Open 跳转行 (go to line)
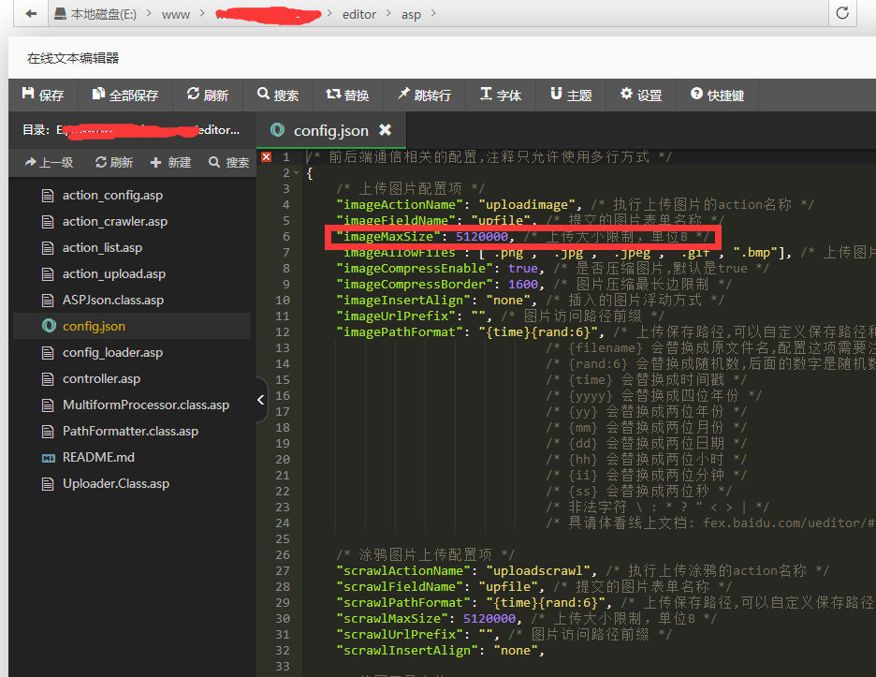The image size is (876, 677). point(424,95)
